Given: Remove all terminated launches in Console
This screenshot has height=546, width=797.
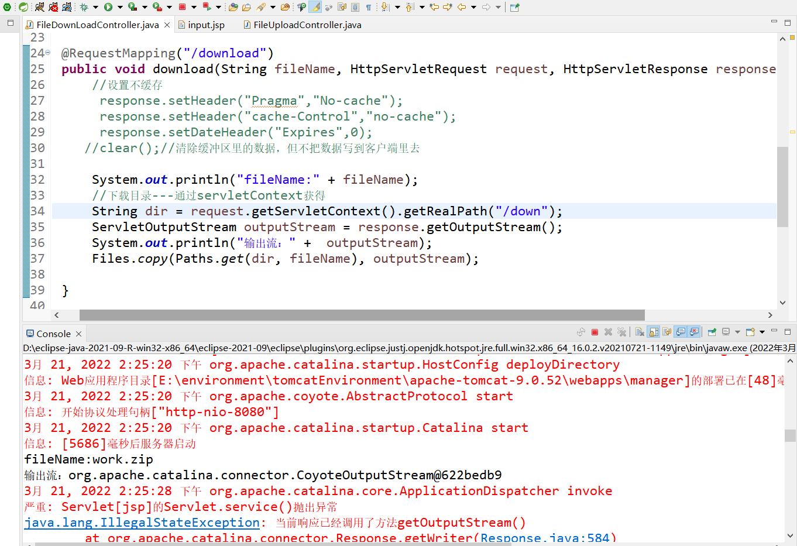Looking at the screenshot, I should click(x=622, y=332).
